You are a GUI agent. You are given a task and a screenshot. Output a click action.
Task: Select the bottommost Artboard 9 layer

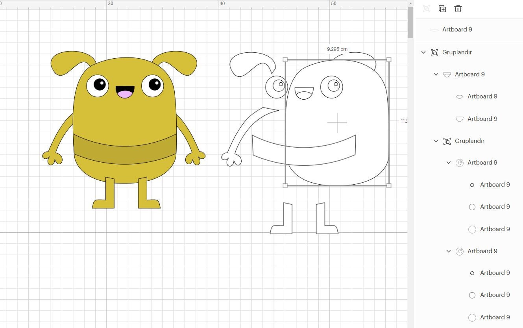point(495,317)
